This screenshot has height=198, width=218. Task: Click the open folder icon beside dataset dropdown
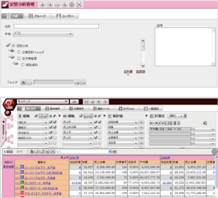tap(74, 101)
